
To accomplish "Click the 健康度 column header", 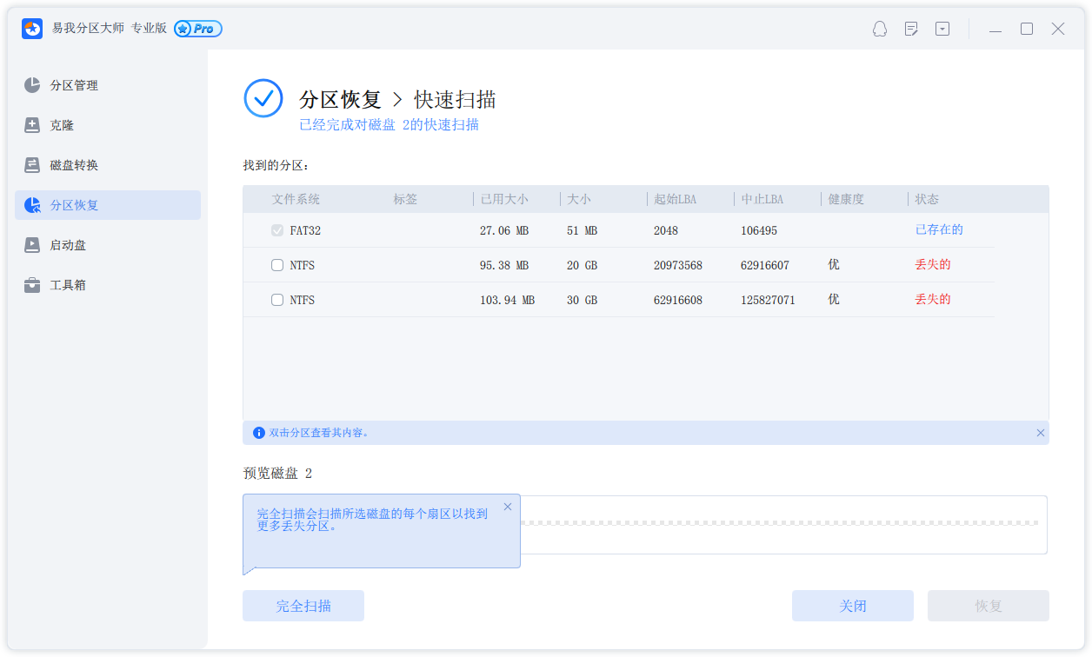I will (846, 199).
